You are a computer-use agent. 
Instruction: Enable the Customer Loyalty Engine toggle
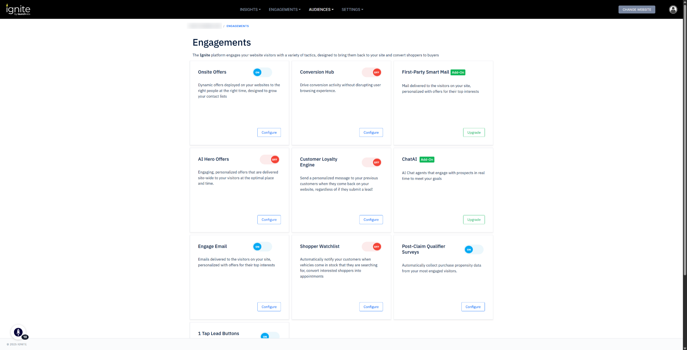click(371, 163)
